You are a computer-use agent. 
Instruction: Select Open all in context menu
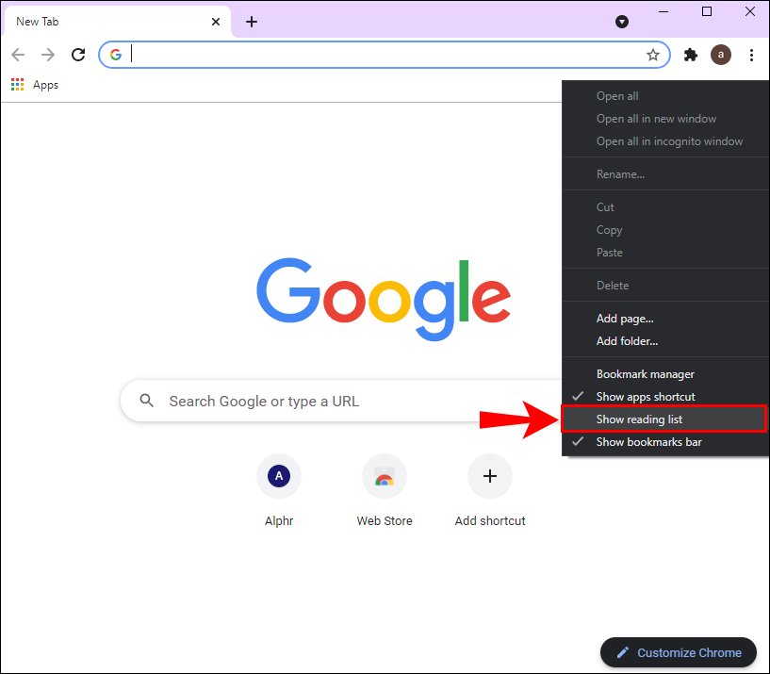click(665, 96)
